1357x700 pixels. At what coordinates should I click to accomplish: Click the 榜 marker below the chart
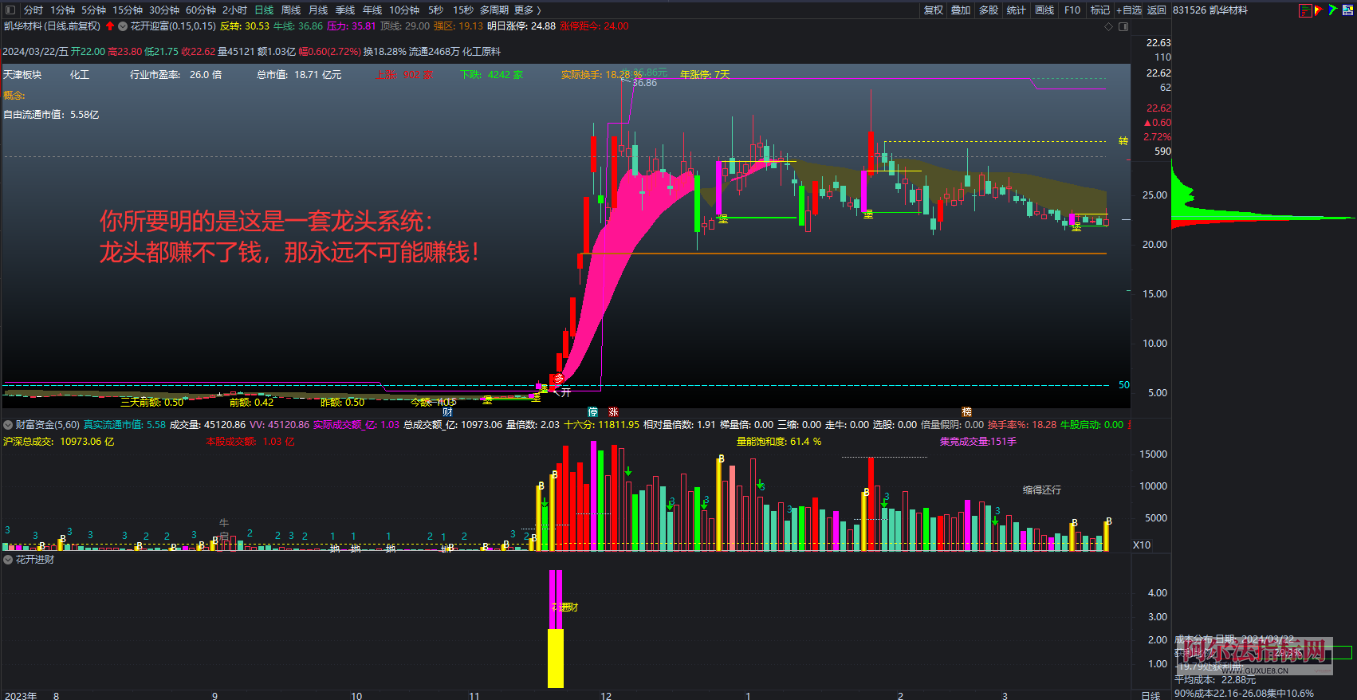coord(966,411)
